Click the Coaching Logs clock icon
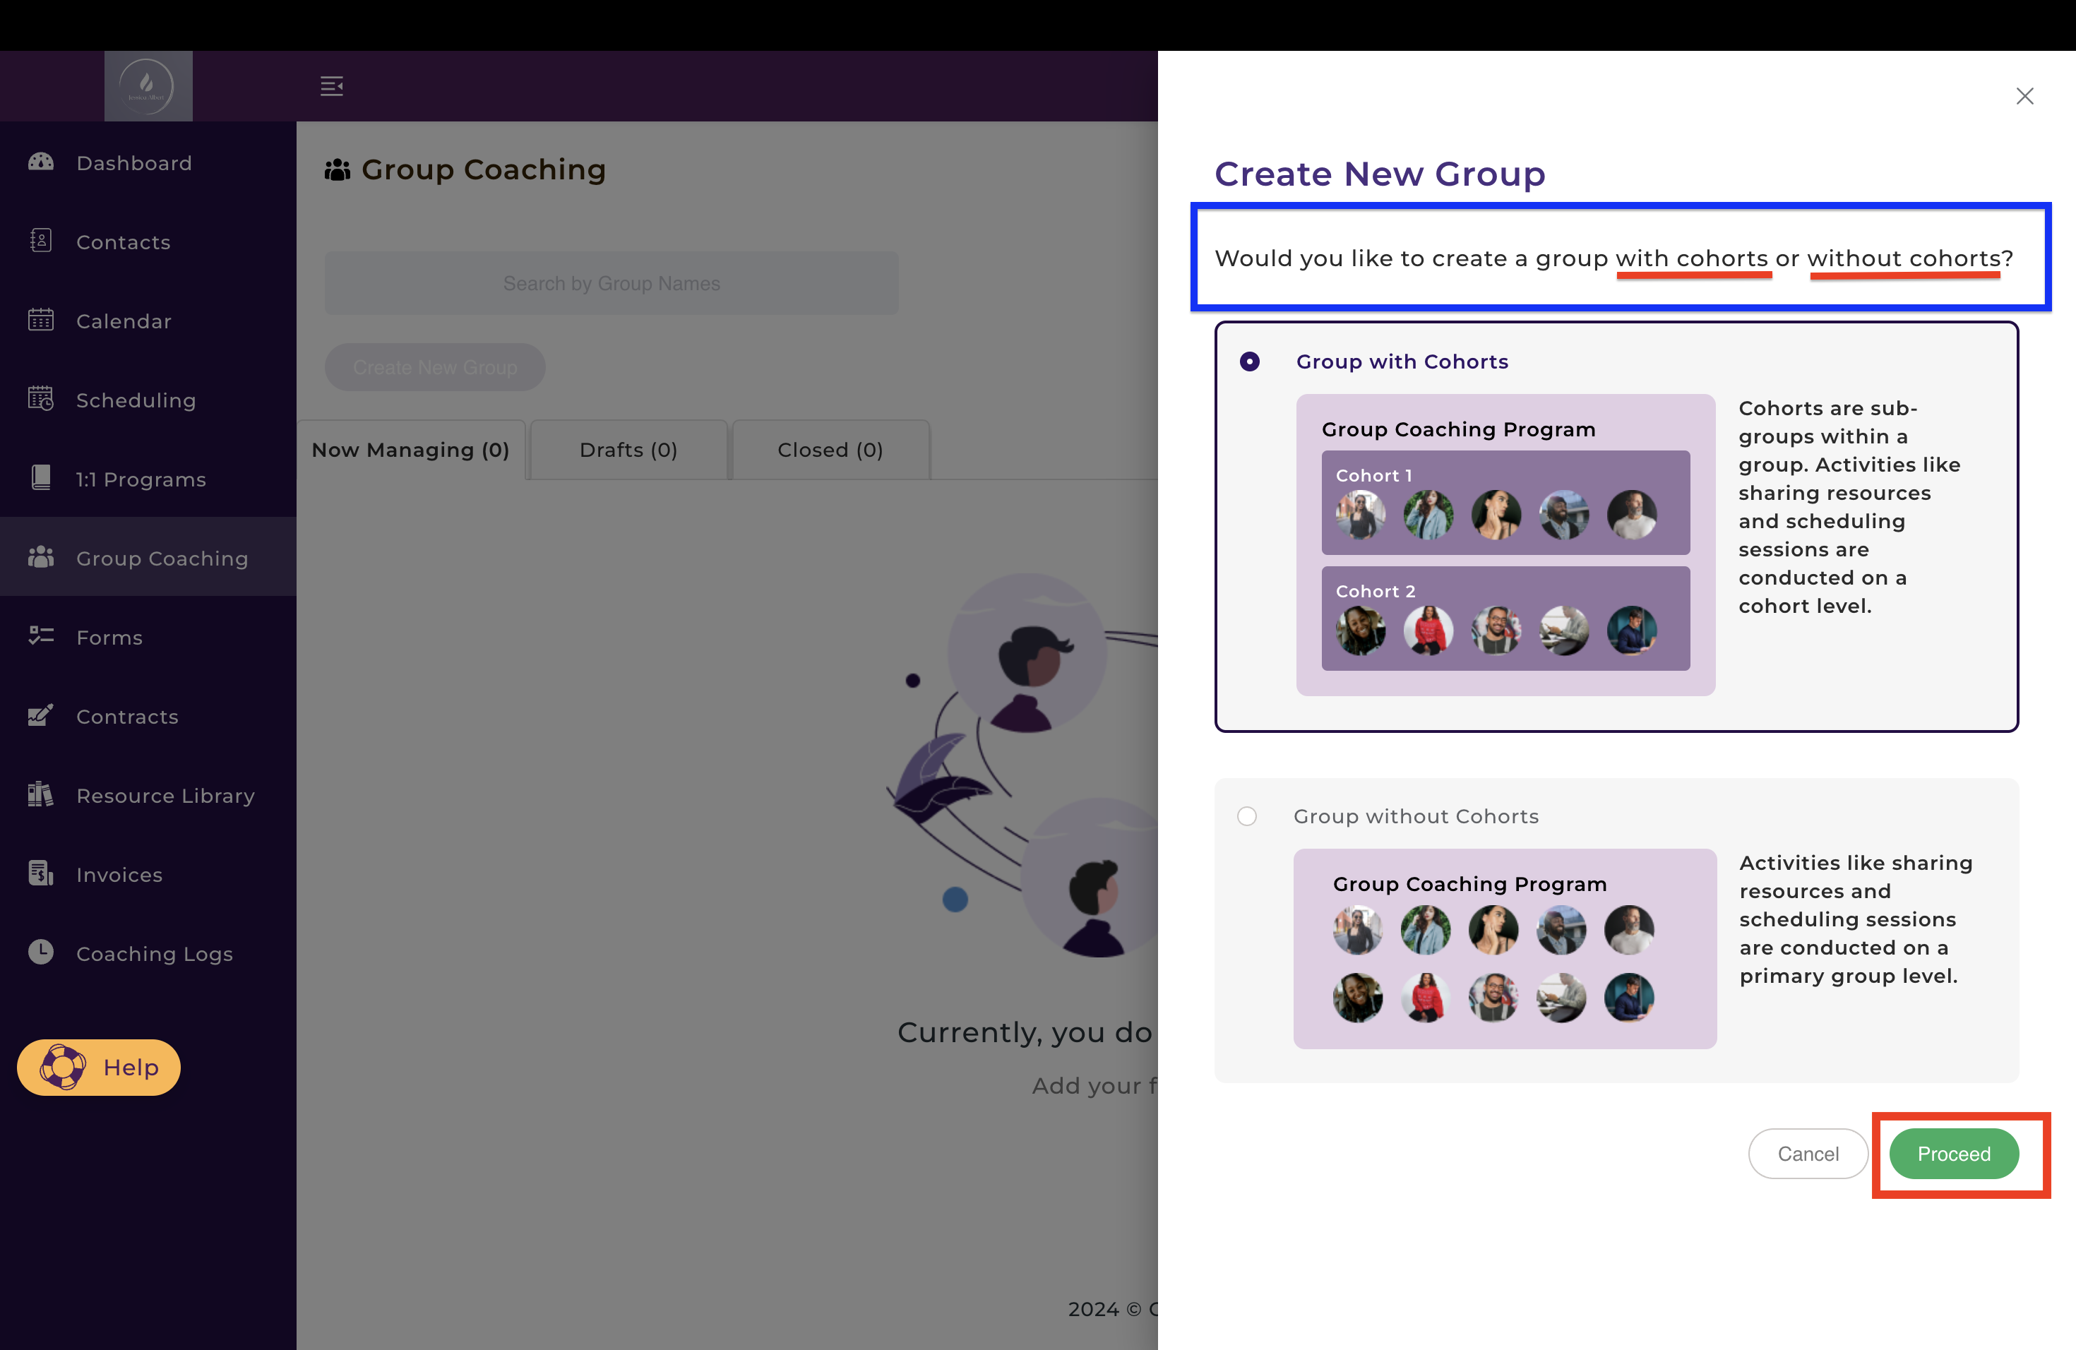 pos(41,952)
